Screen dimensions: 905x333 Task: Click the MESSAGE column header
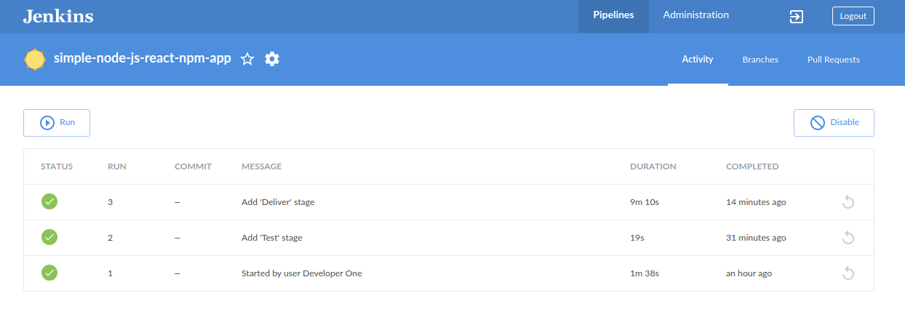tap(261, 166)
